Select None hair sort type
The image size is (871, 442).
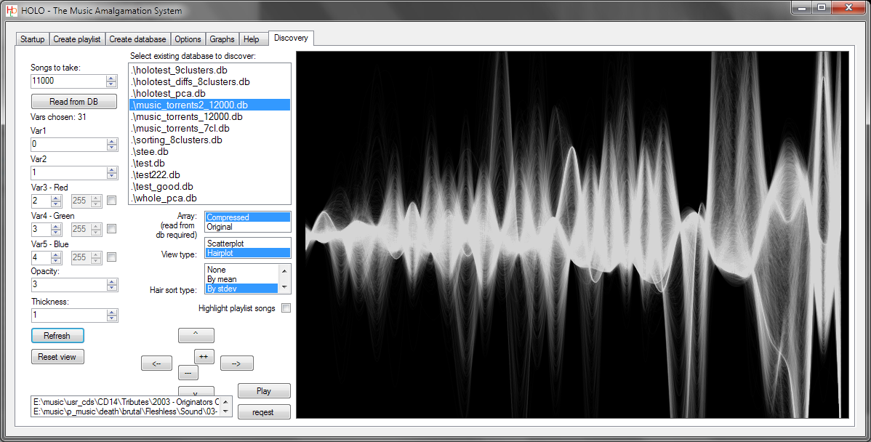coord(241,269)
